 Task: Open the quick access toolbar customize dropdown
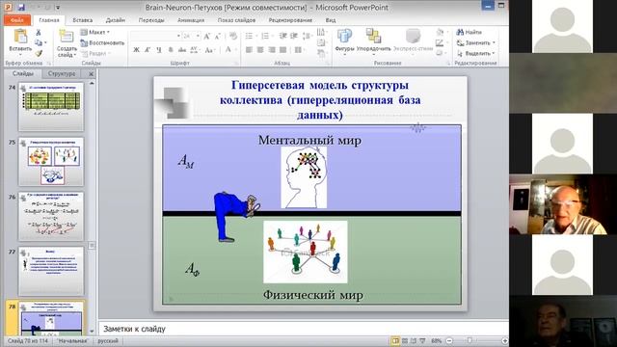(x=58, y=8)
